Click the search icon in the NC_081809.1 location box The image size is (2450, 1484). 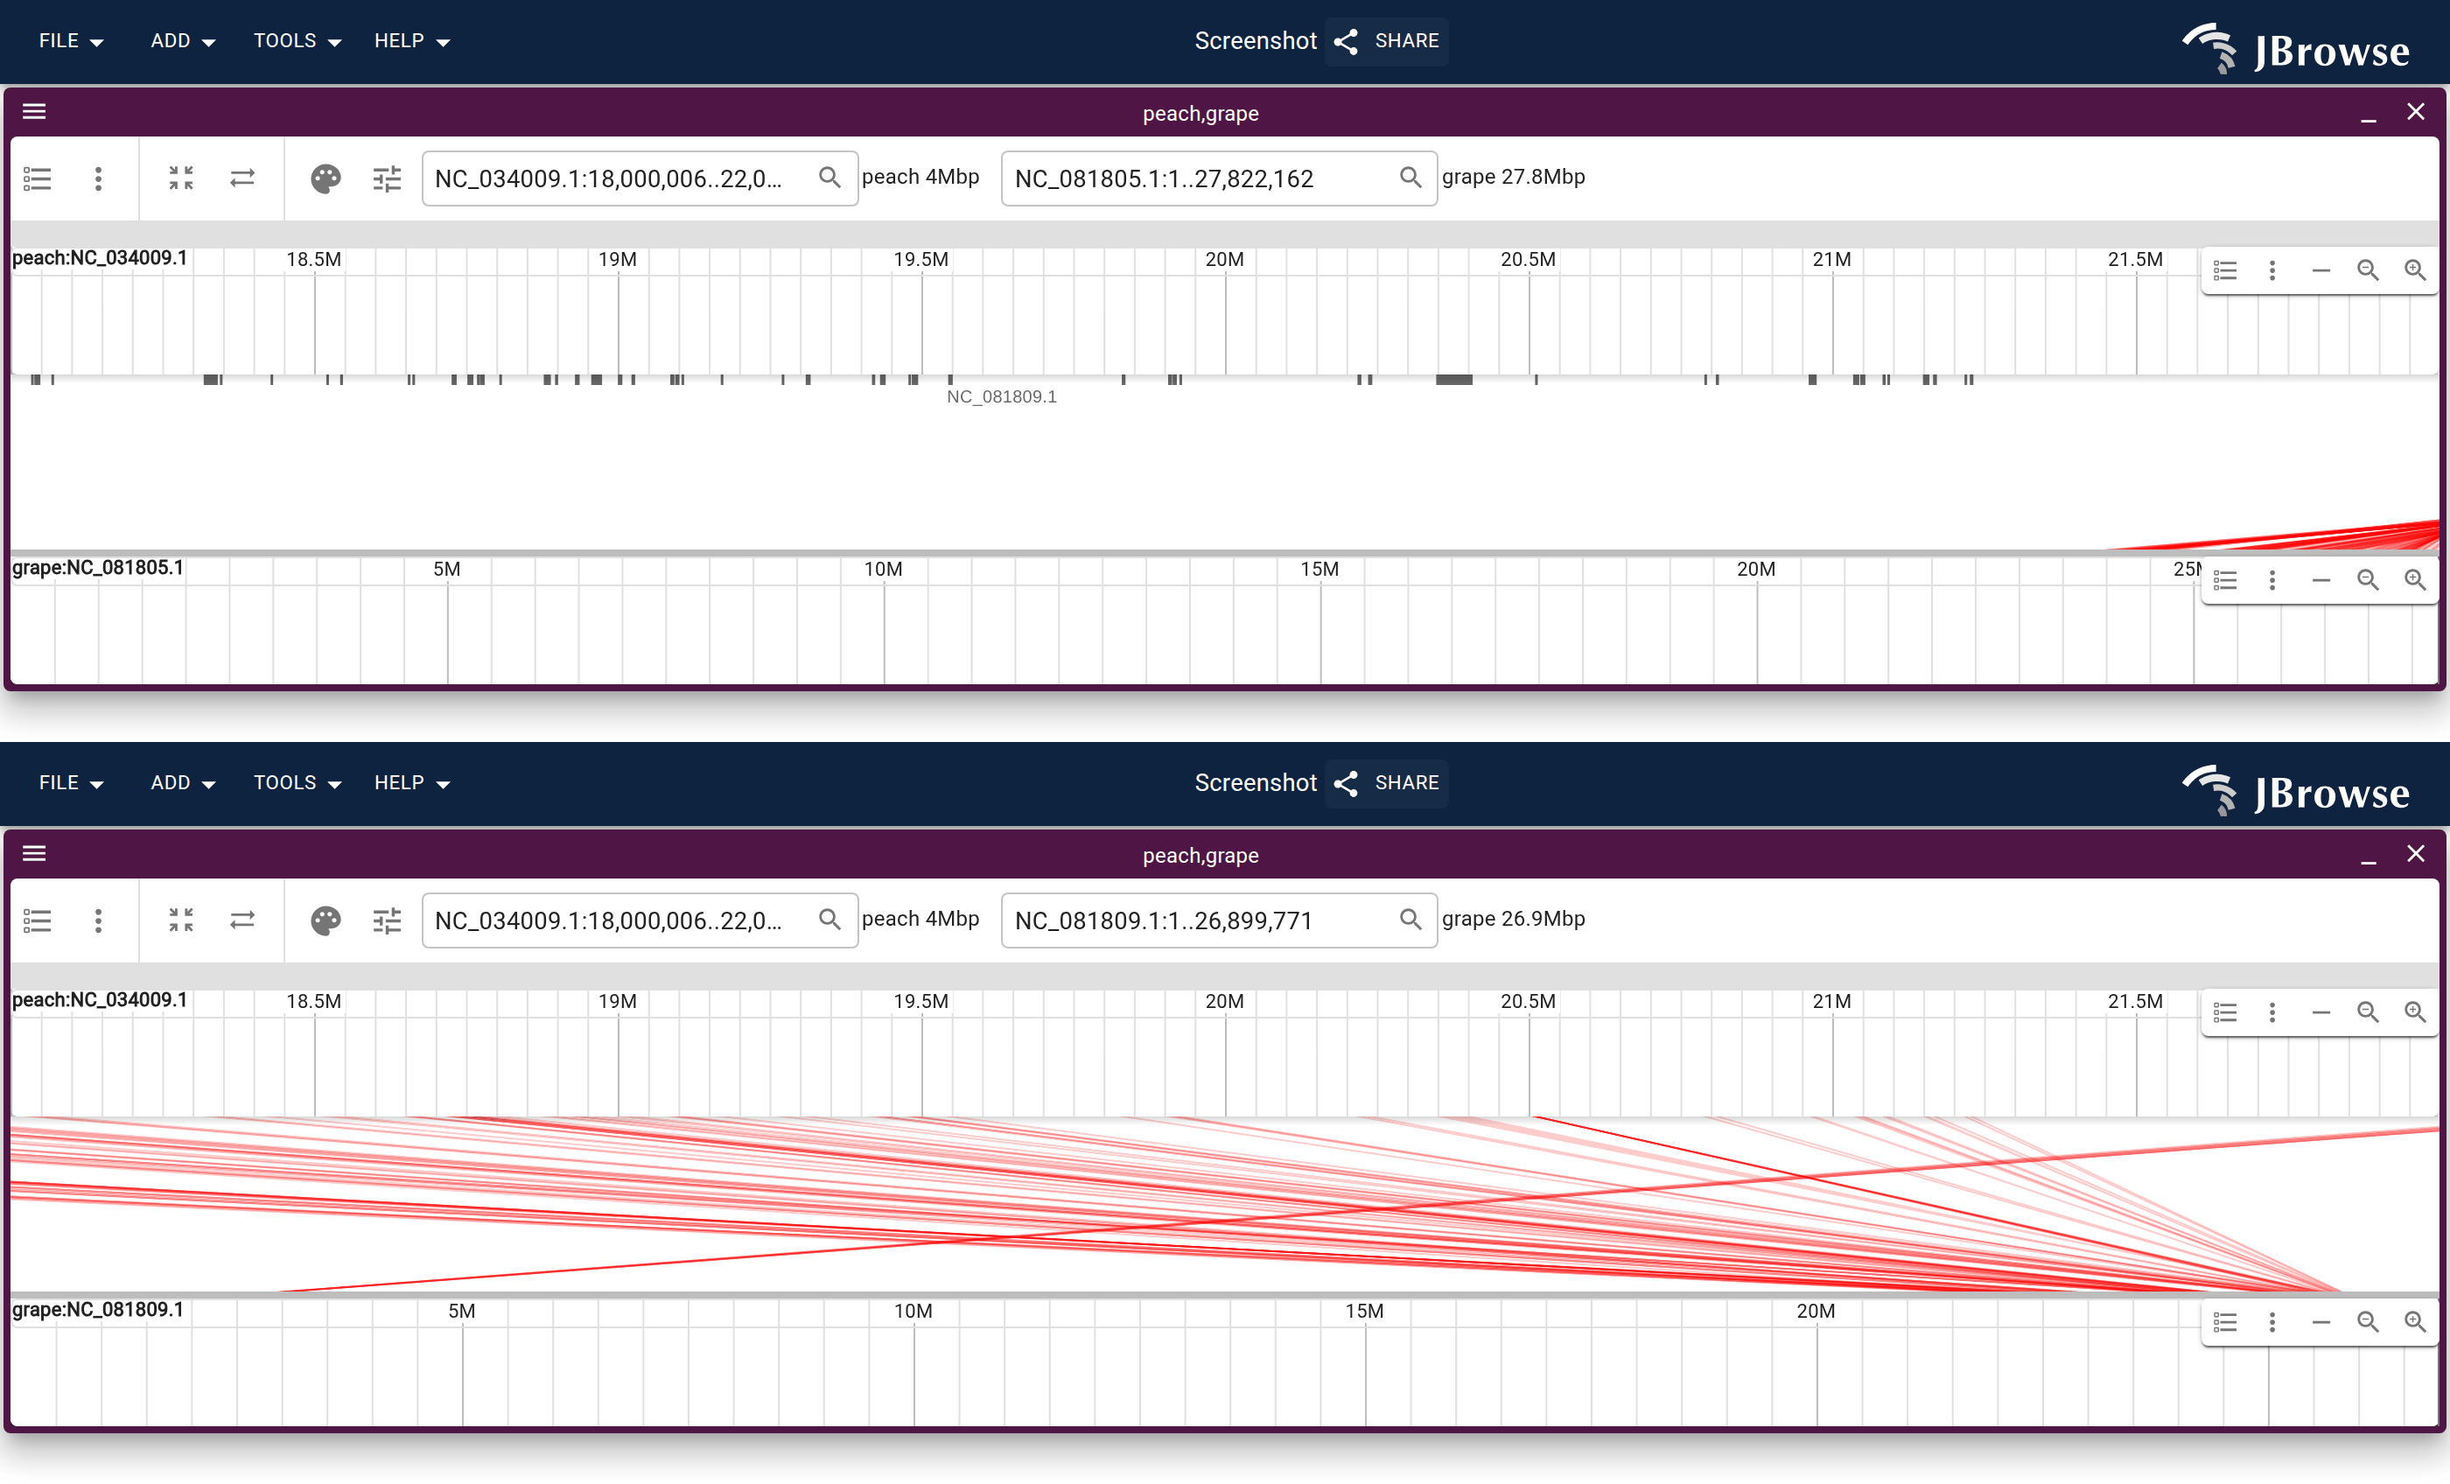pos(1410,919)
